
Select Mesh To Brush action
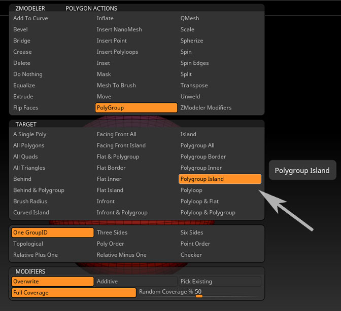tap(116, 85)
